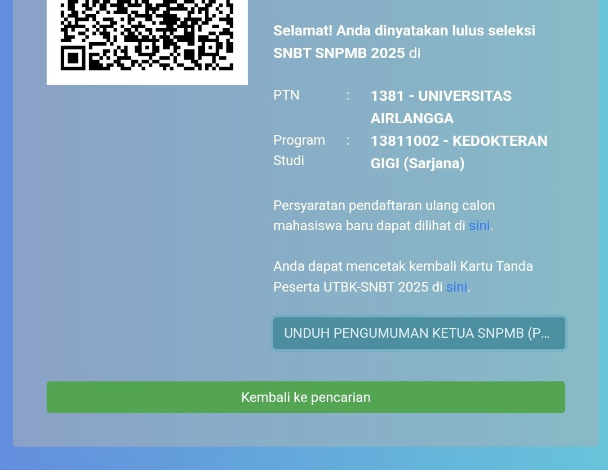Select text '13811002 - KEDOKTERAN GIGI (Sarjana)'

tap(459, 152)
